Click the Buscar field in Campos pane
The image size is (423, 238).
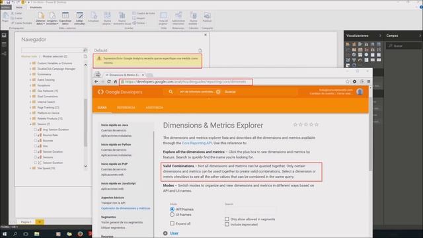tap(404, 46)
